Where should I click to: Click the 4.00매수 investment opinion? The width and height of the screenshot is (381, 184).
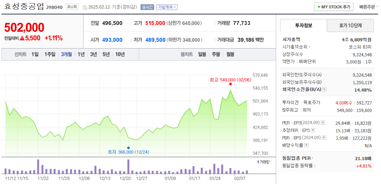(344, 103)
